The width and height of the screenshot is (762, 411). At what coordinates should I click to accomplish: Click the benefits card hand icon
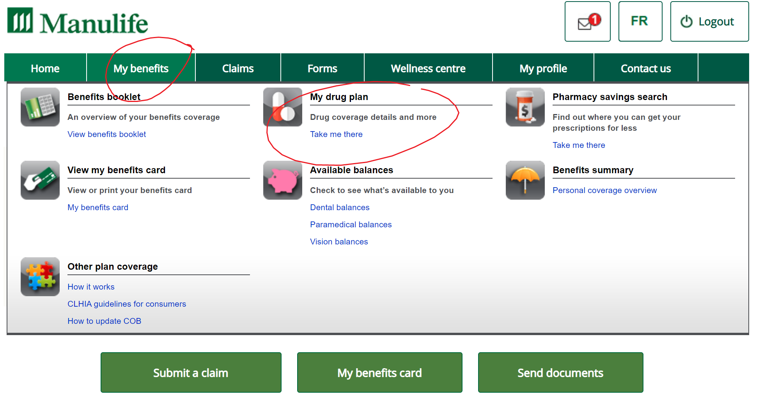tap(40, 180)
